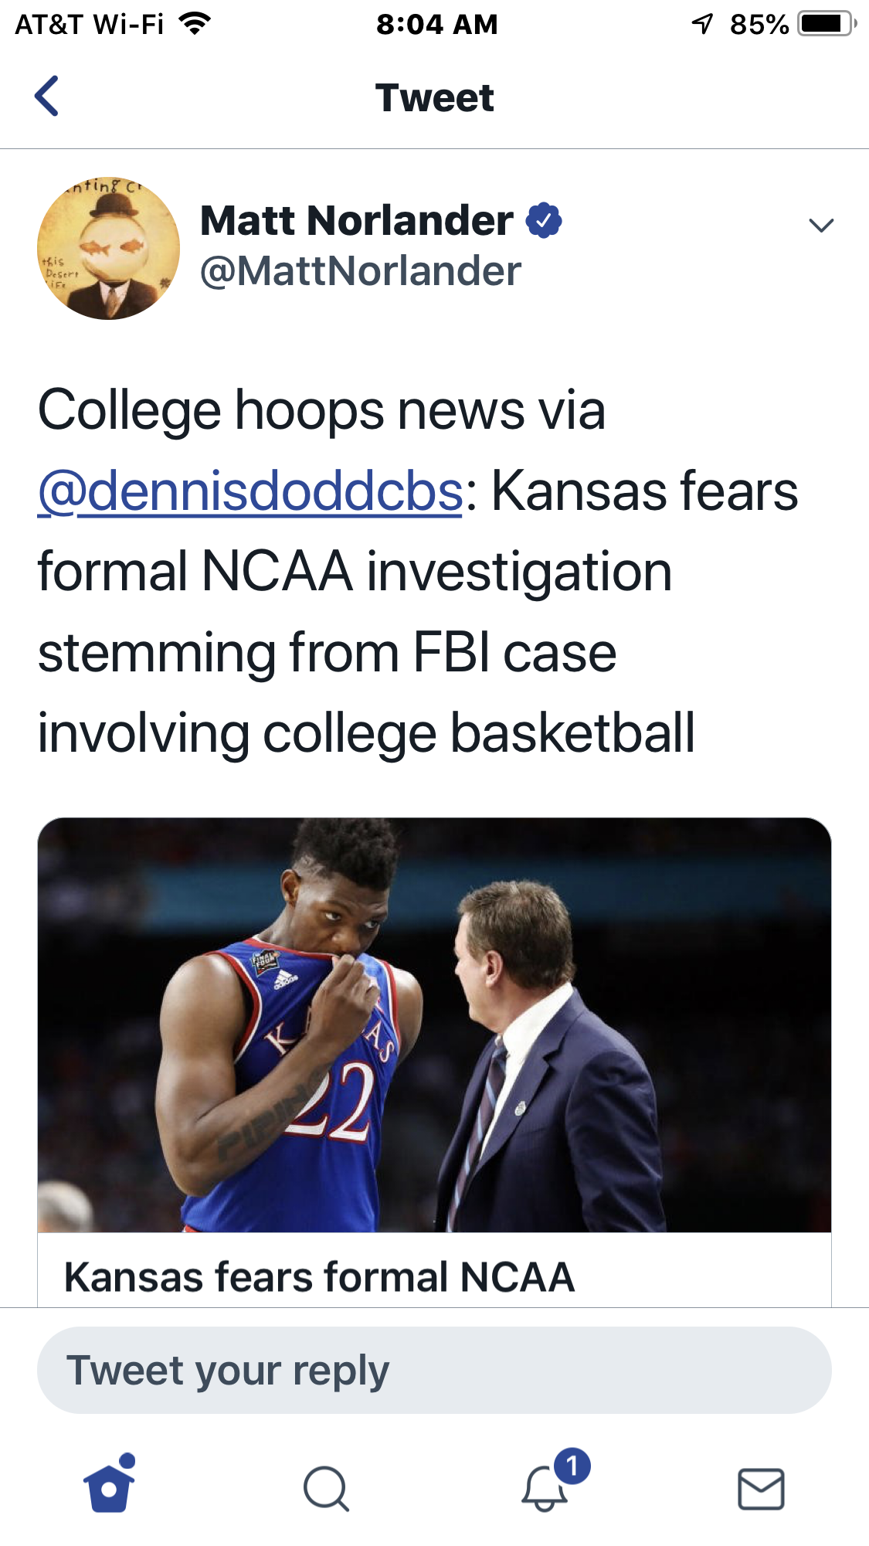Open the Notifications bell icon

[545, 1488]
